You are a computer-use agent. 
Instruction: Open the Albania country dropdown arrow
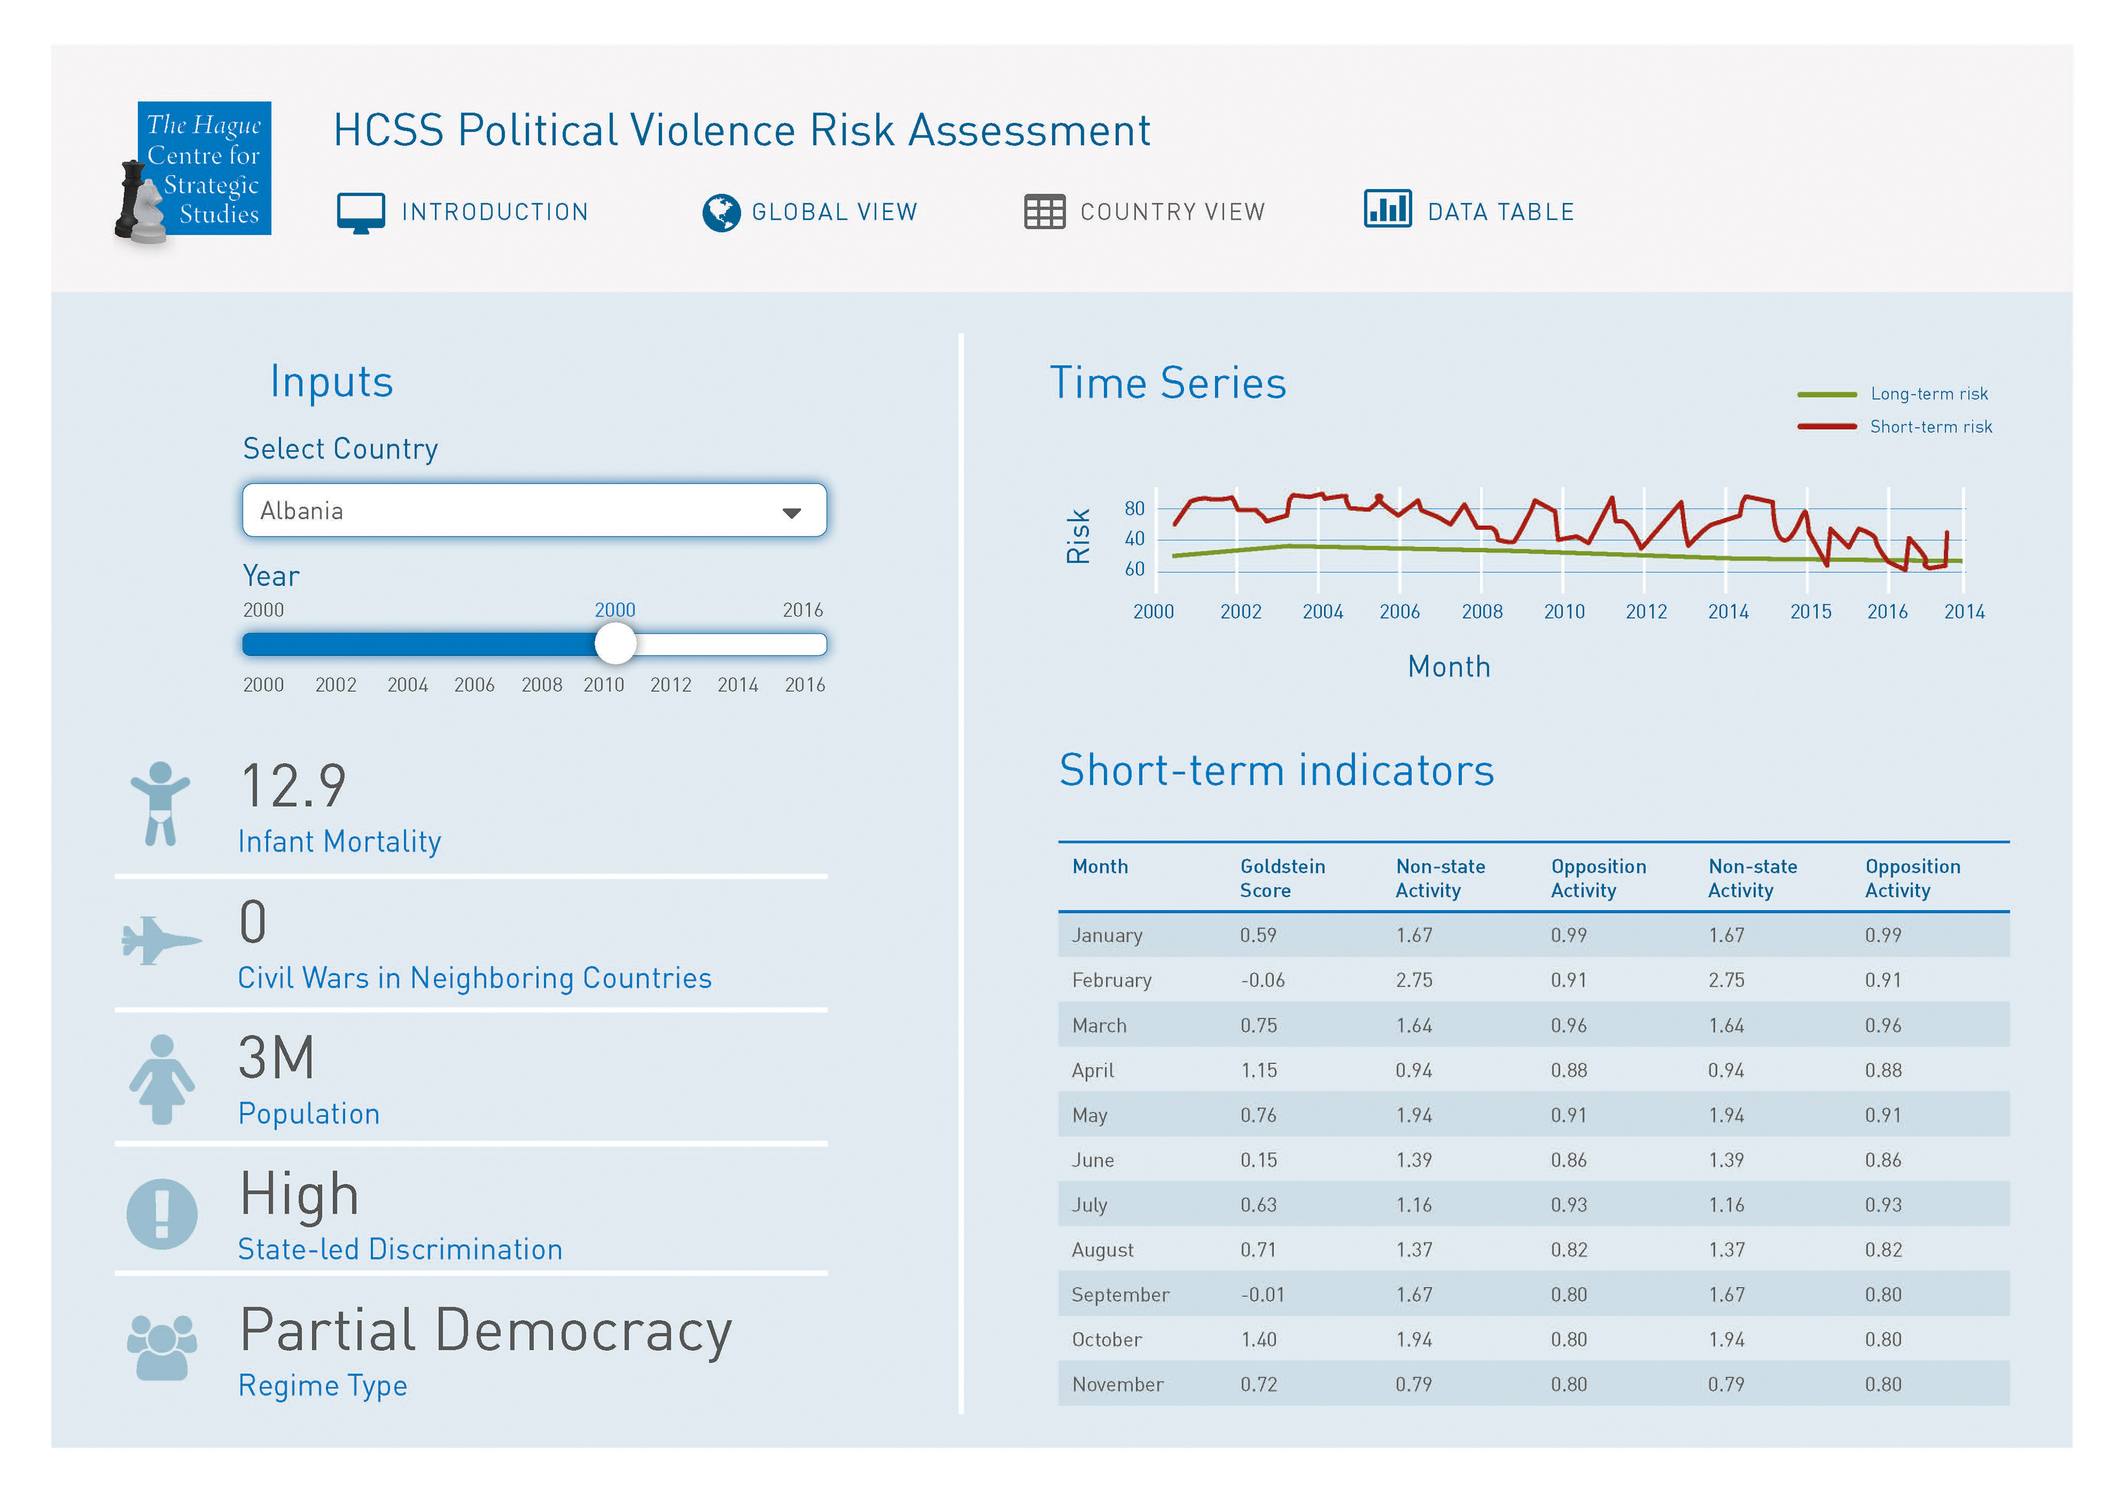(x=790, y=513)
